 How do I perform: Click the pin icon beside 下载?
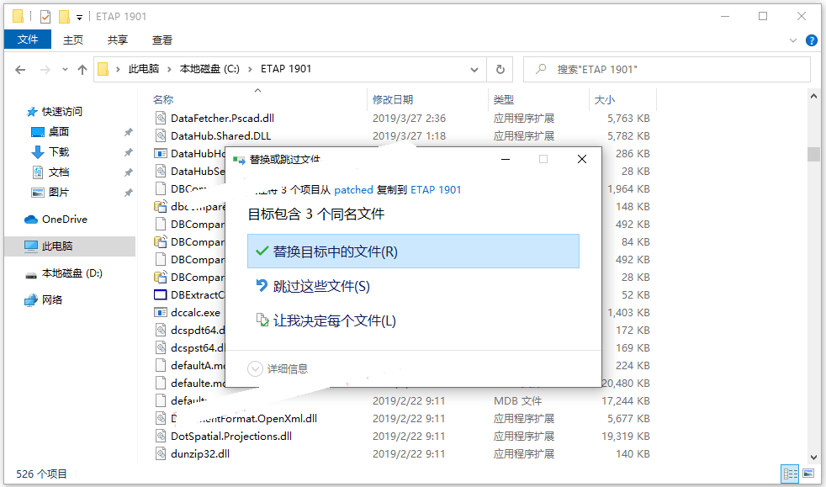128,152
